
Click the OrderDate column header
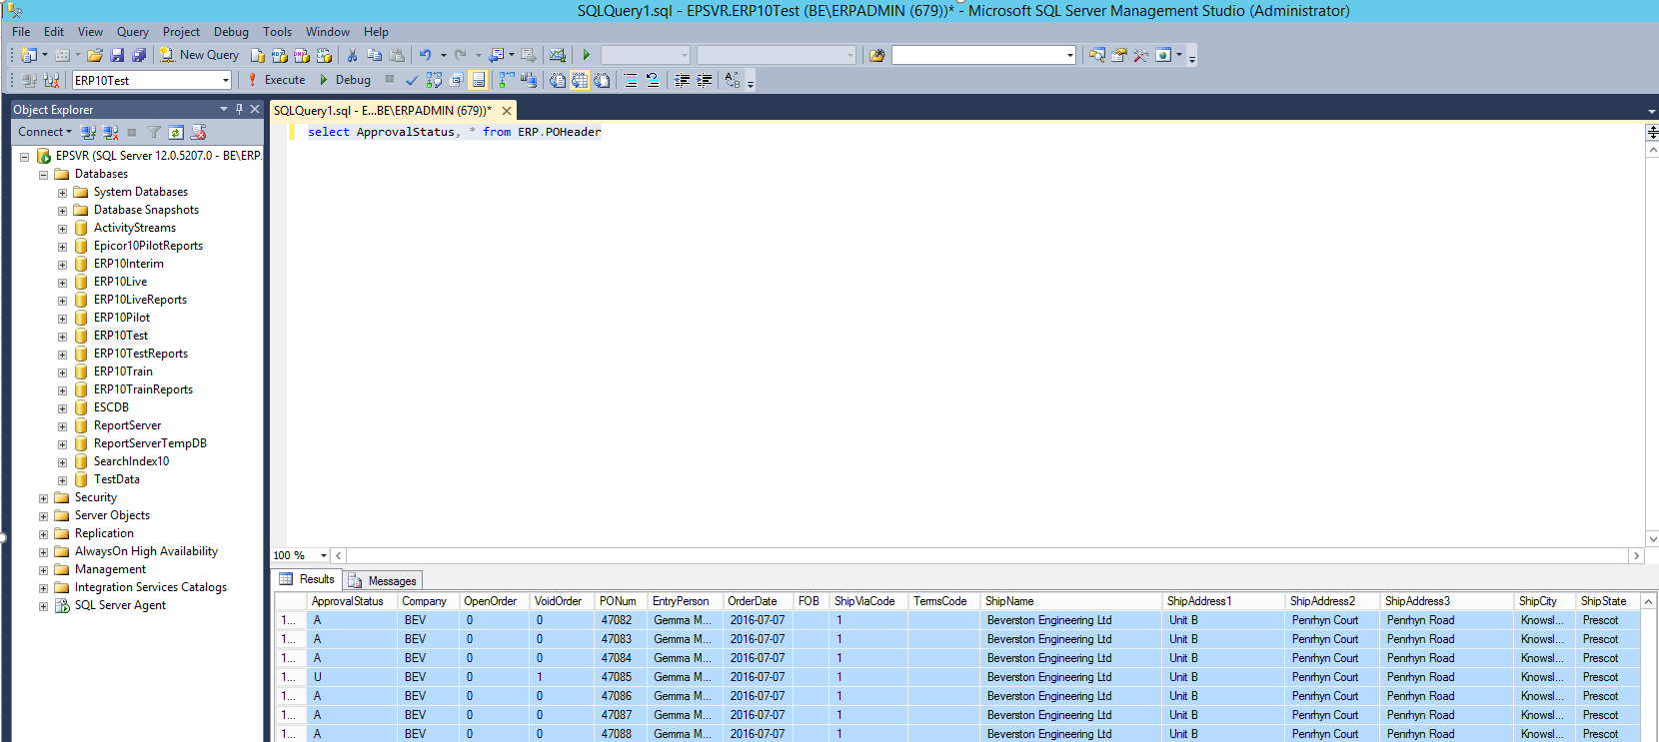pyautogui.click(x=758, y=601)
